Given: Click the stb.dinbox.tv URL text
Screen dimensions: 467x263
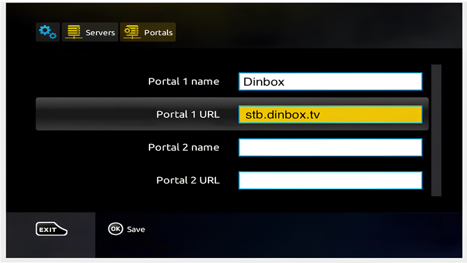Looking at the screenshot, I should coord(282,115).
